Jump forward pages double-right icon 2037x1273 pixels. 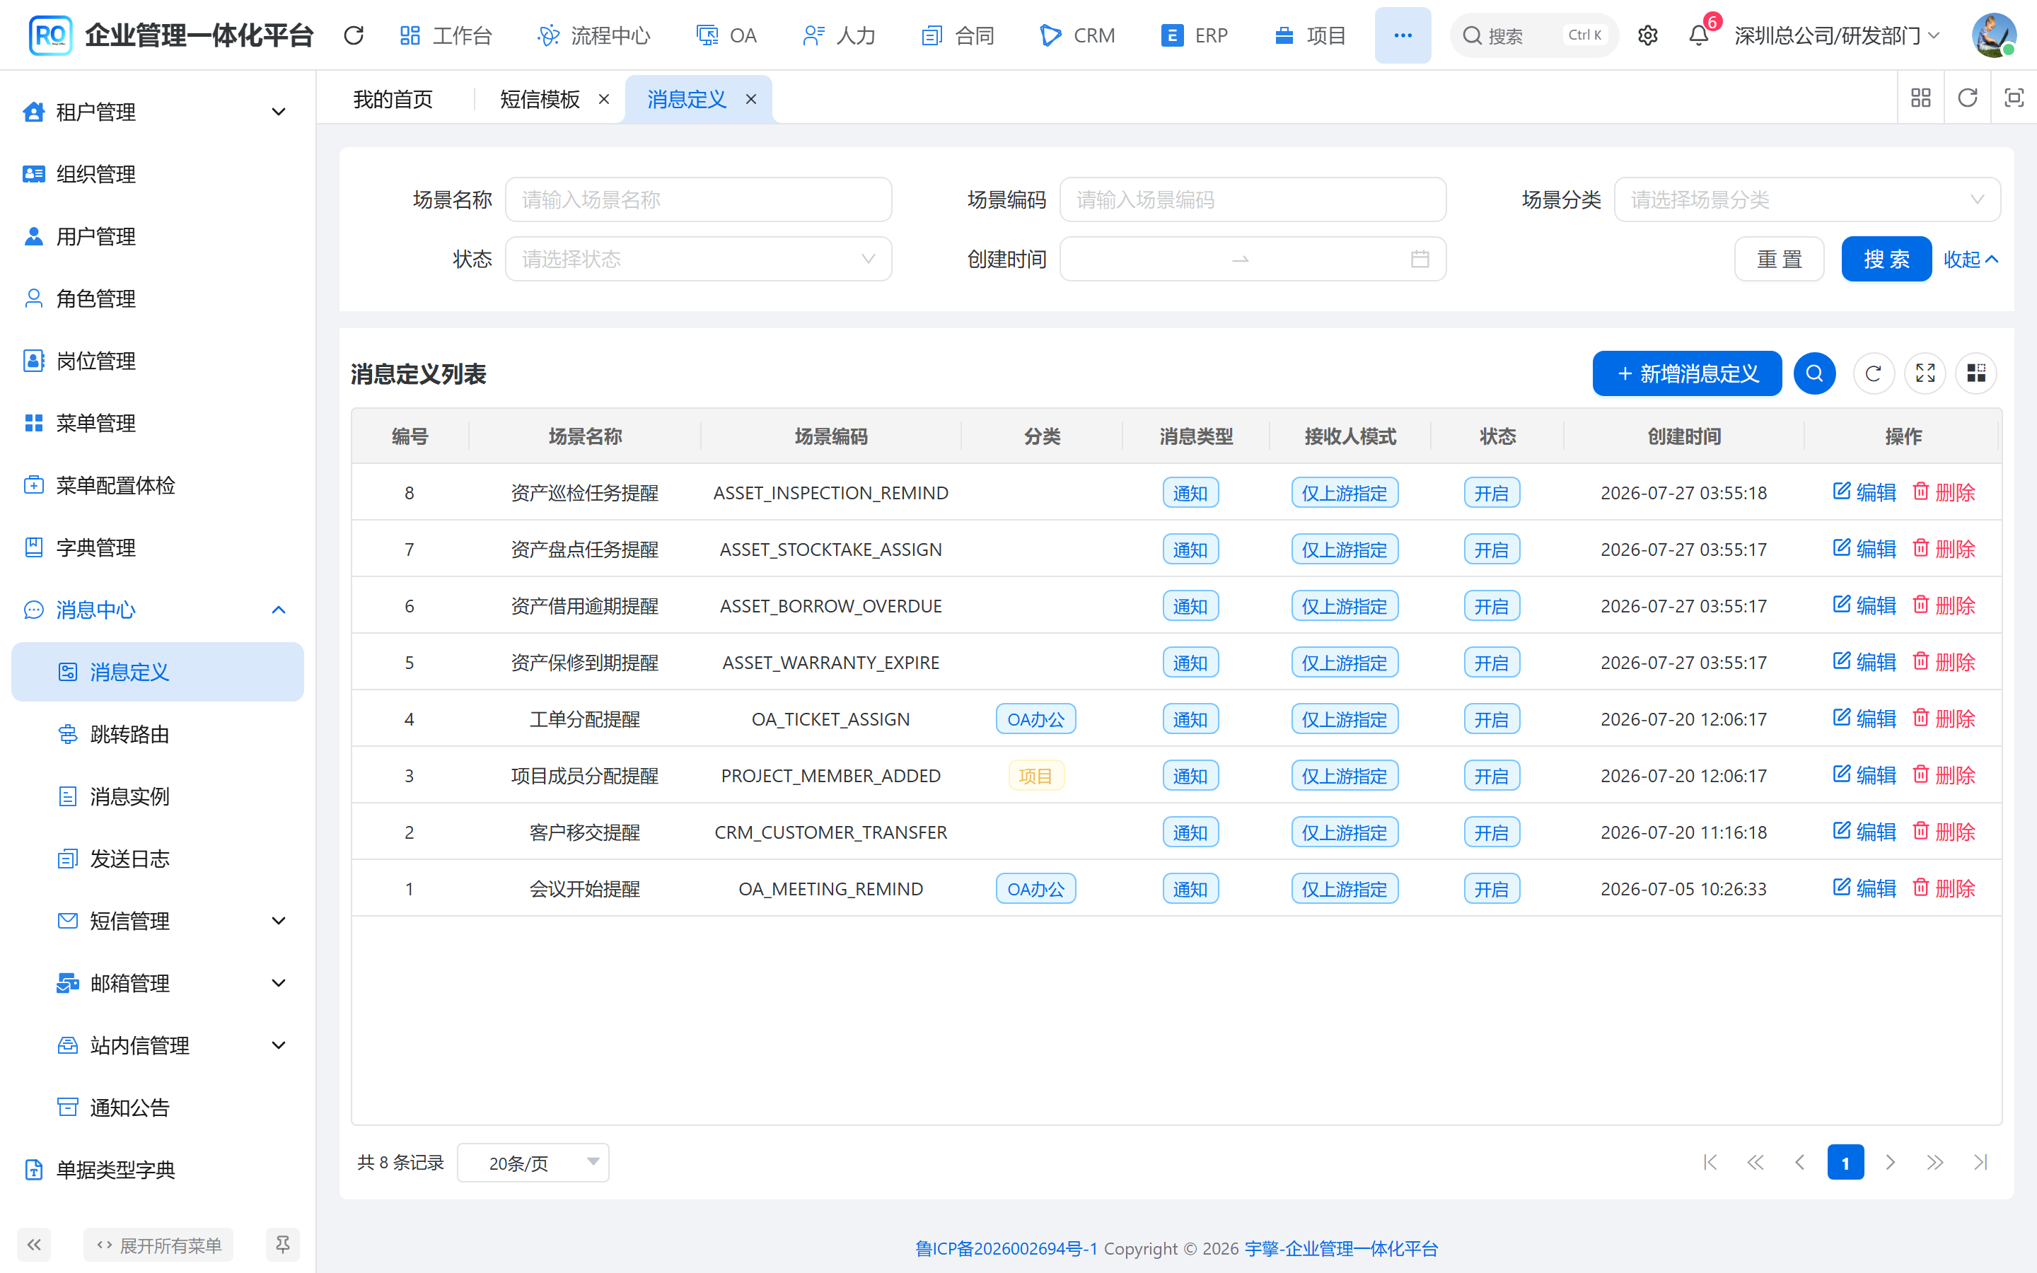pyautogui.click(x=1935, y=1163)
